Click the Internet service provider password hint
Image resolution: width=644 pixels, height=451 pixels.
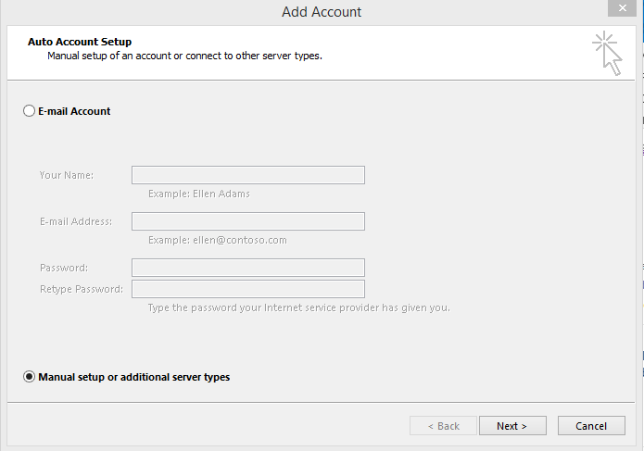(299, 307)
